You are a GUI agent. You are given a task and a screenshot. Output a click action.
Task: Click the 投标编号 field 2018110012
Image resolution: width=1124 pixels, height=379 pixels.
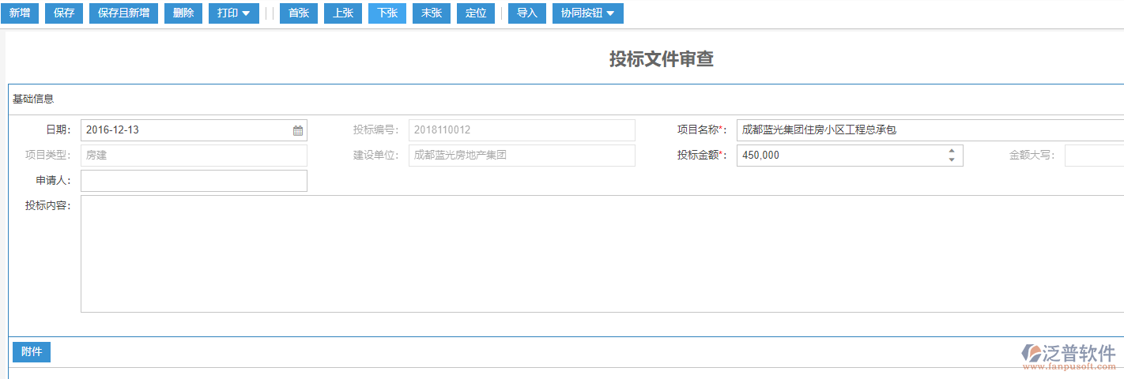point(522,130)
